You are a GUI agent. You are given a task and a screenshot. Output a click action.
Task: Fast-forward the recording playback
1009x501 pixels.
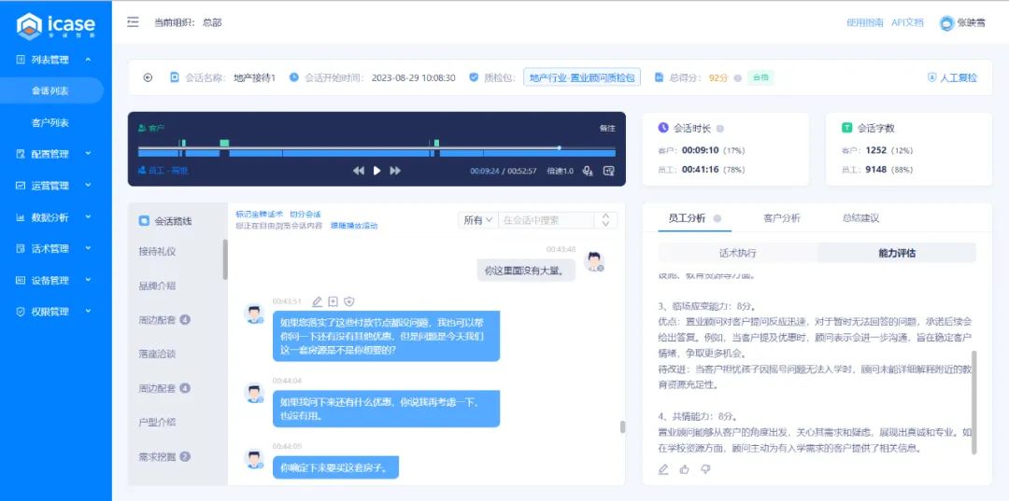(395, 171)
